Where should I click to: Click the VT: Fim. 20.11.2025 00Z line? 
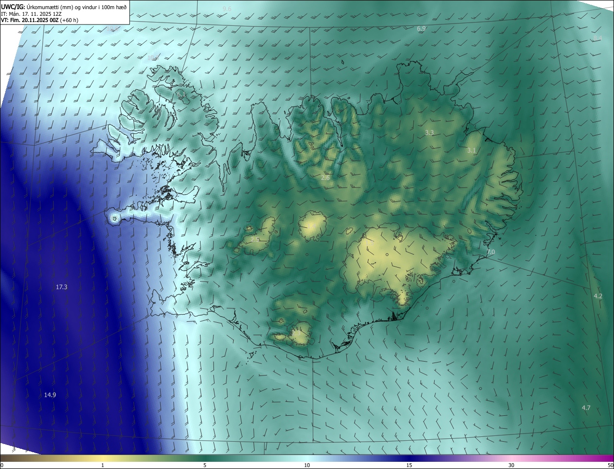coord(40,20)
